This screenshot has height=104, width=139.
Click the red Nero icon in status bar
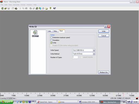tap(137, 98)
